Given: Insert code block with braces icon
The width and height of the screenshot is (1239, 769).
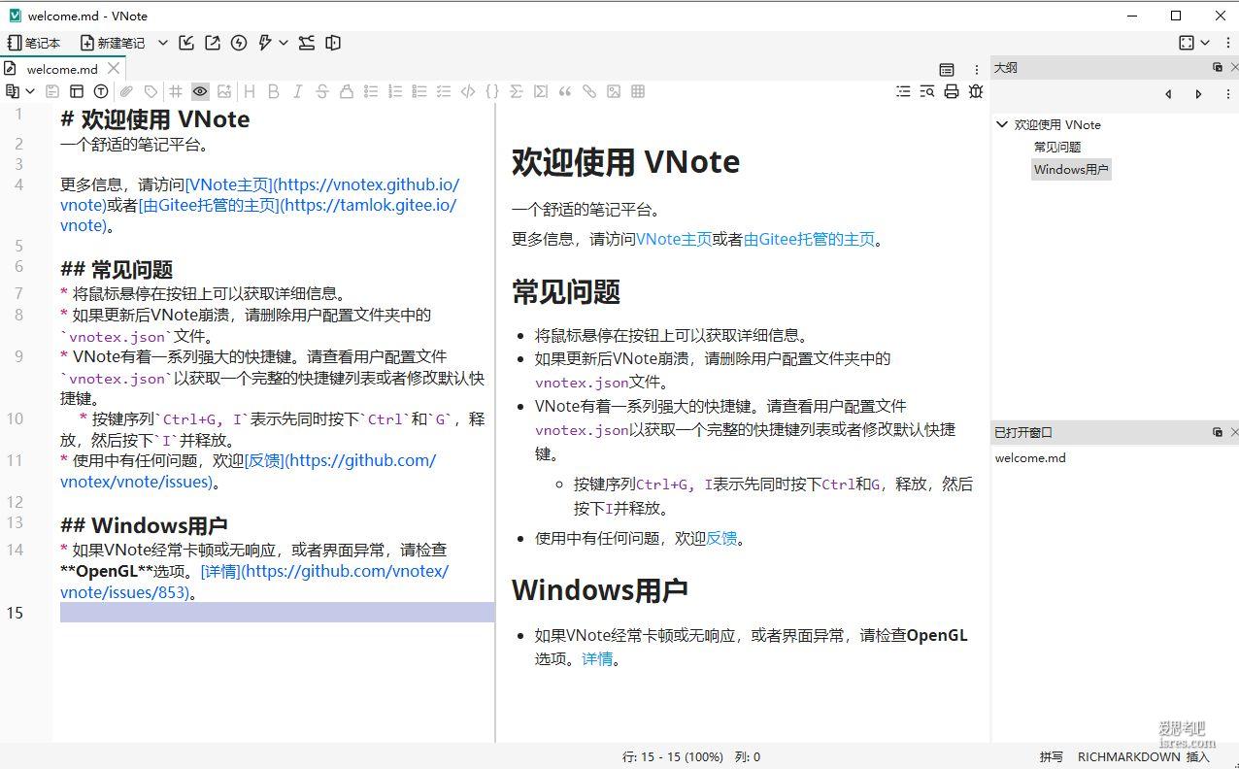Looking at the screenshot, I should (x=492, y=91).
